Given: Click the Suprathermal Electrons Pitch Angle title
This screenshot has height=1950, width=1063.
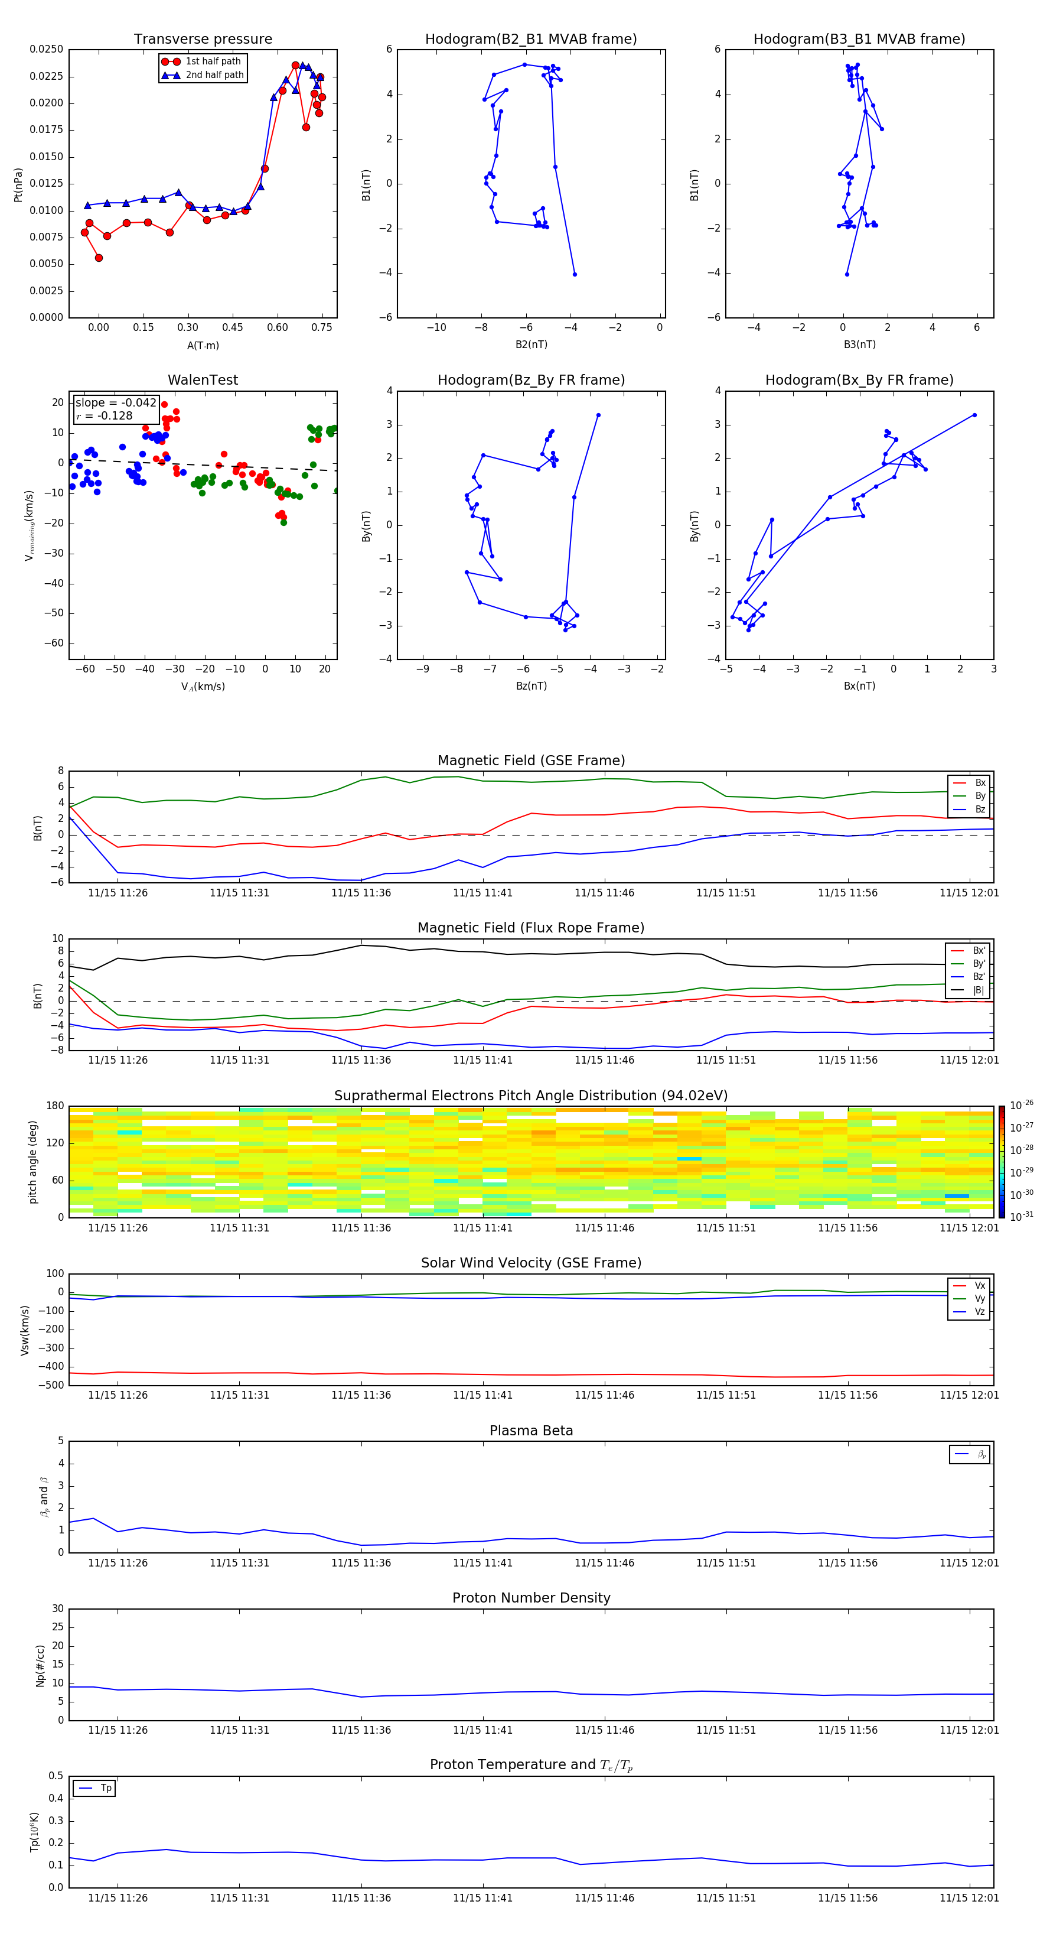Looking at the screenshot, I should coord(531,1096).
